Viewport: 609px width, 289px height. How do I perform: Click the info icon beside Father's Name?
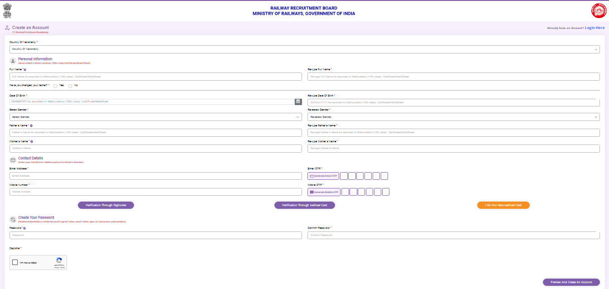[x=31, y=125]
